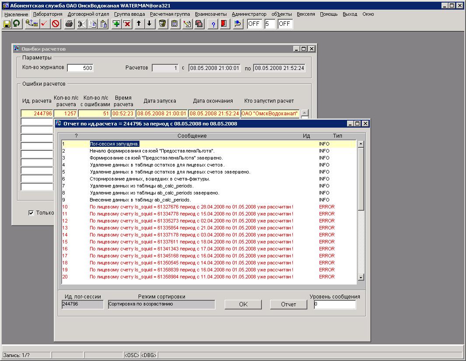466x361 pixels.
Task: Open the "Лаборатория" menu
Action: 48,14
